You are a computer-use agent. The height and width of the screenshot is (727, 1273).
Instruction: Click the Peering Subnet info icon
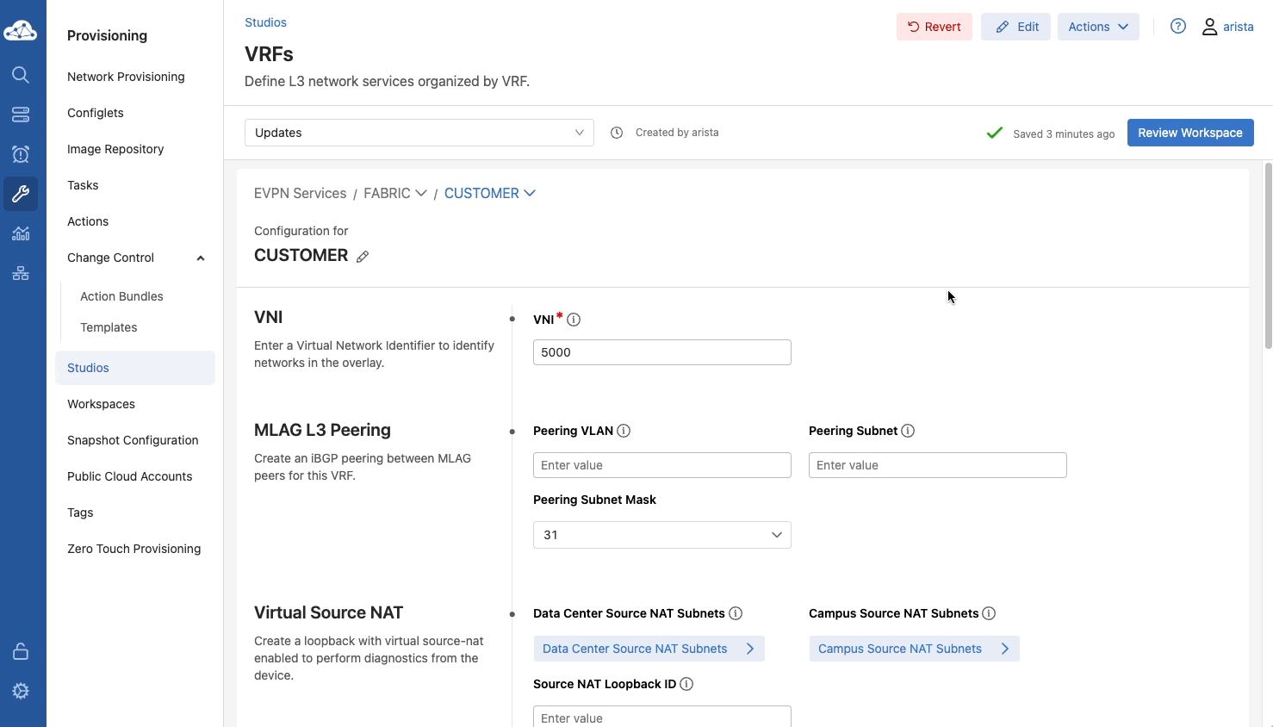908,431
